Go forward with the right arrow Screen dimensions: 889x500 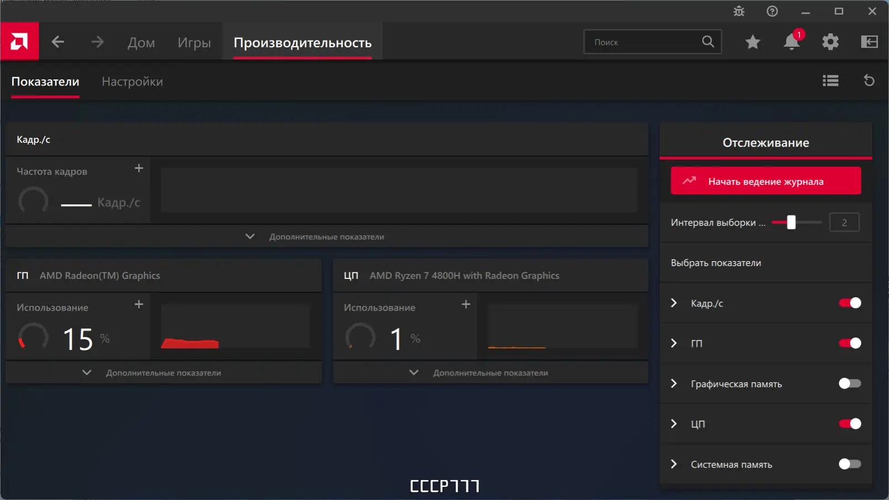97,42
